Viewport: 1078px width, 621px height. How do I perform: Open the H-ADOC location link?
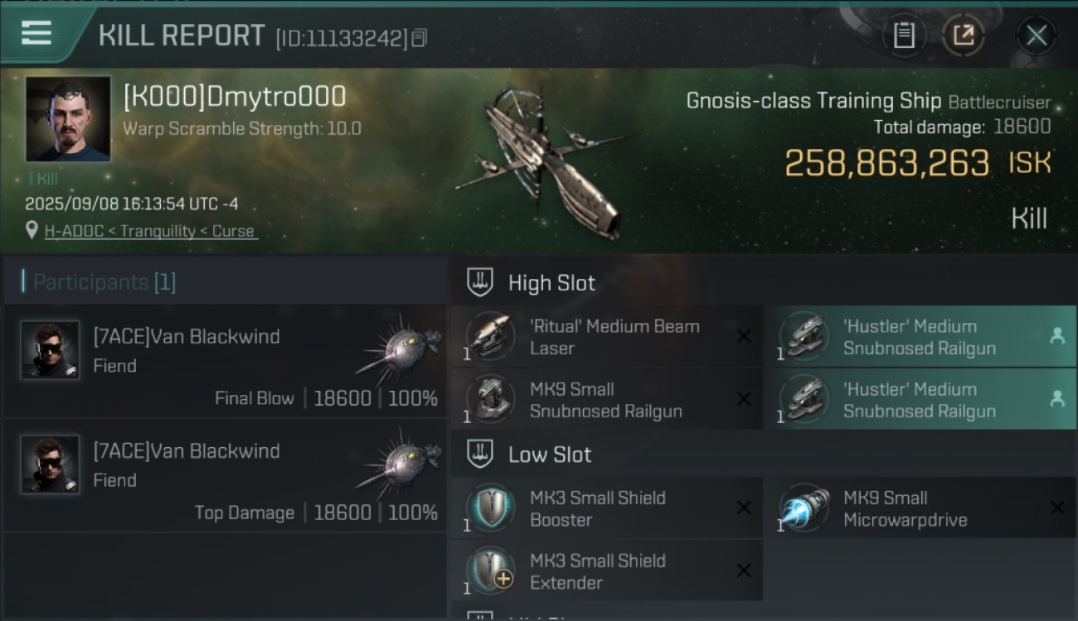pyautogui.click(x=151, y=231)
